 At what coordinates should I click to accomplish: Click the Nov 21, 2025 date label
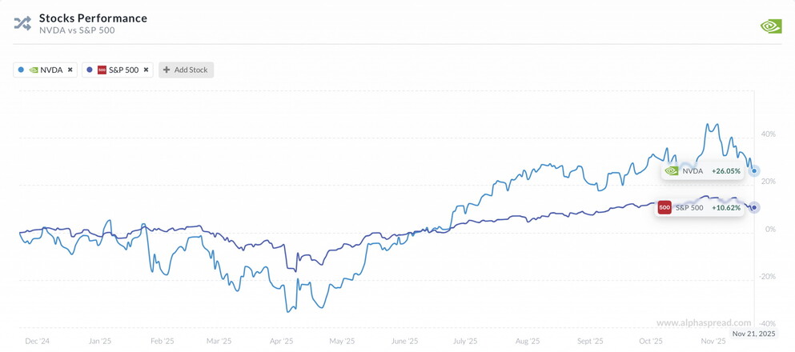754,334
